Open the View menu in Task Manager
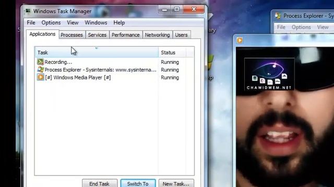Image resolution: width=334 pixels, height=187 pixels. click(x=73, y=23)
